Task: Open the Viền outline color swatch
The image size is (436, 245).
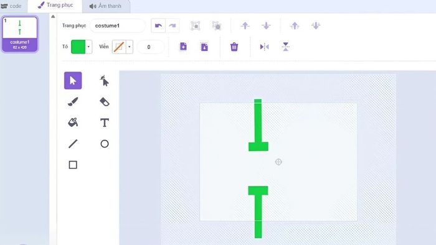Action: tap(119, 47)
